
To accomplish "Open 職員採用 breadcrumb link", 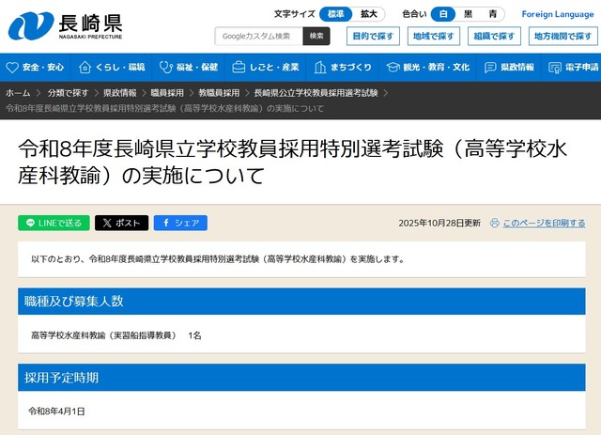I will point(167,93).
